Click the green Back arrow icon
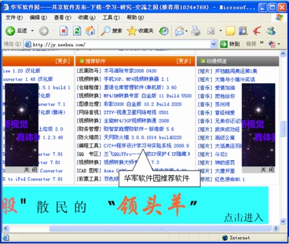This screenshot has width=289, height=244. [10, 31]
